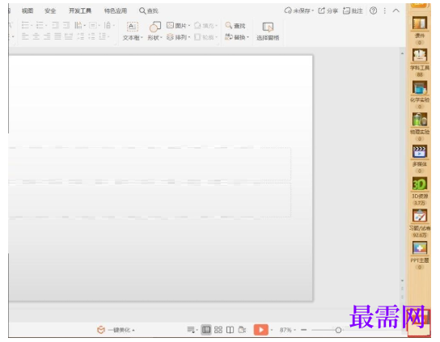Expand the 替换 dropdown arrow

pos(247,37)
